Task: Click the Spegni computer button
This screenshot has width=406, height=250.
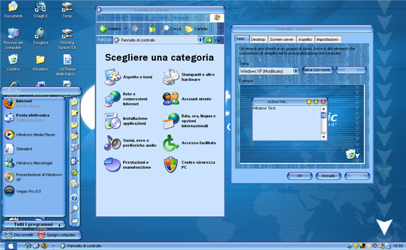Action: click(57, 235)
